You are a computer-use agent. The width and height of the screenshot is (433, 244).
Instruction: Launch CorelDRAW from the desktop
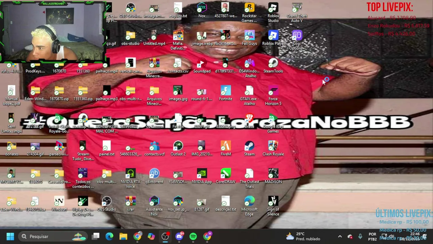226,177
